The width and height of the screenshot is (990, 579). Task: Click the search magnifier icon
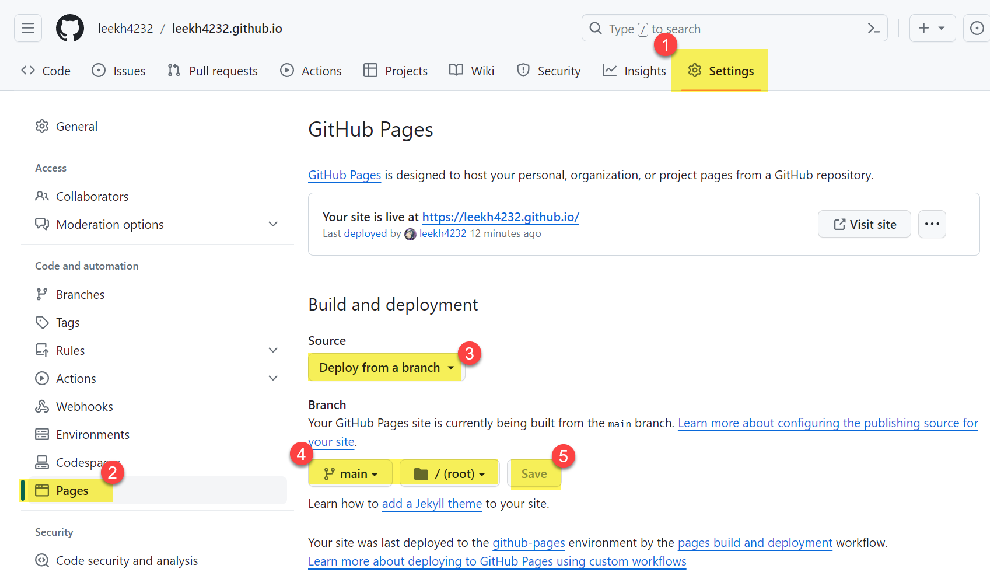596,28
